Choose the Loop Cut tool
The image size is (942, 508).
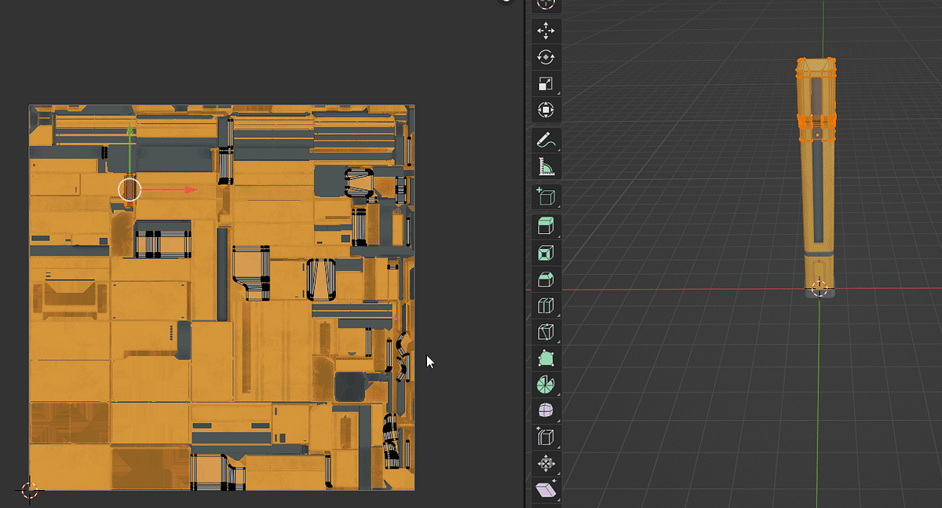tap(544, 305)
